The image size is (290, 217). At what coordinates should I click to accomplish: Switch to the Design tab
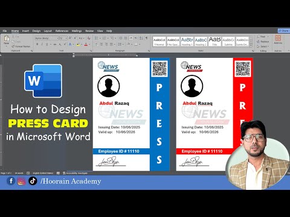click(36, 31)
